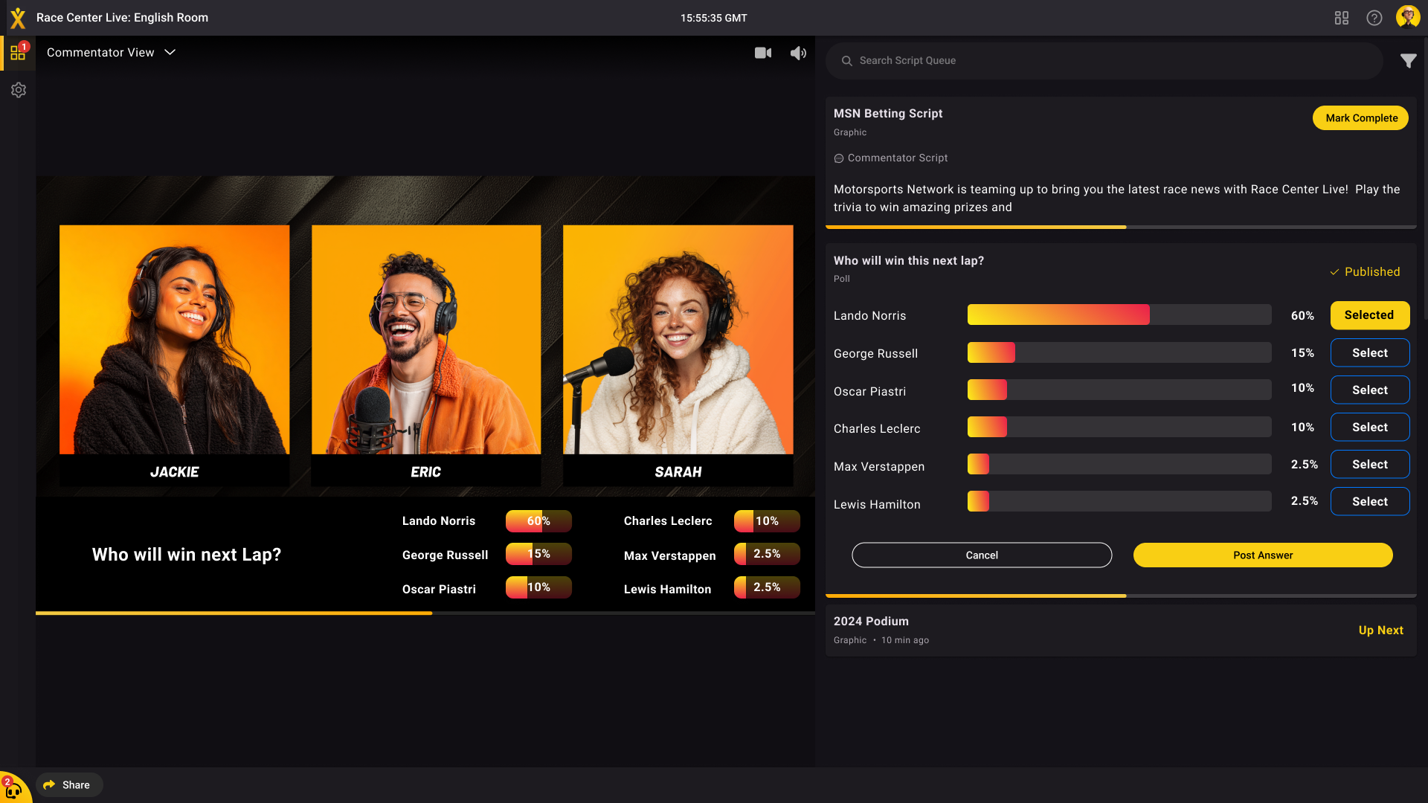Screen dimensions: 1428x803
Task: Open the Commentator View dropdown
Action: pyautogui.click(x=111, y=53)
